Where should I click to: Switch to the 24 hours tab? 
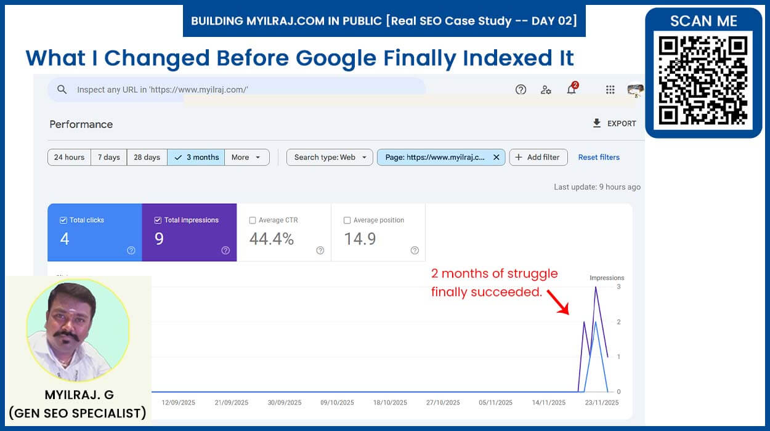[68, 157]
